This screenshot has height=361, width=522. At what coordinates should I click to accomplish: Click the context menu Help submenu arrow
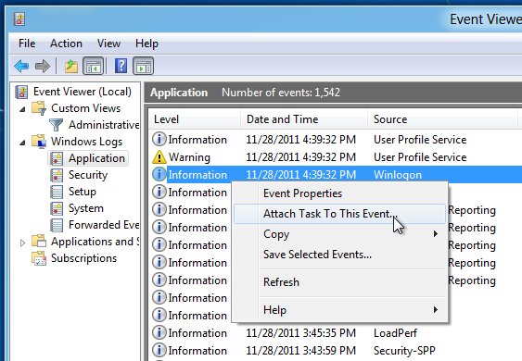436,310
